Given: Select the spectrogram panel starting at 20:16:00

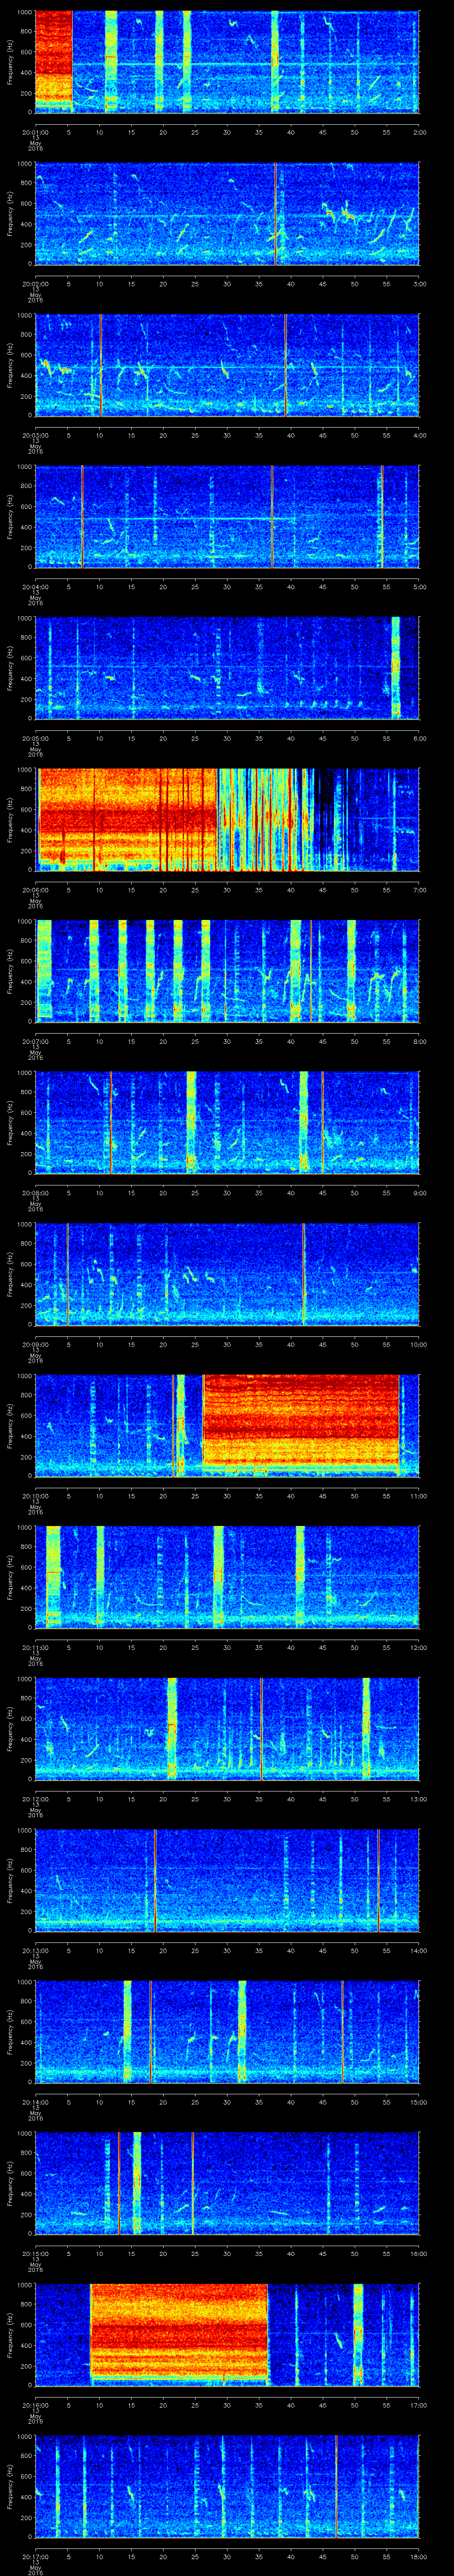Looking at the screenshot, I should click(x=227, y=2335).
